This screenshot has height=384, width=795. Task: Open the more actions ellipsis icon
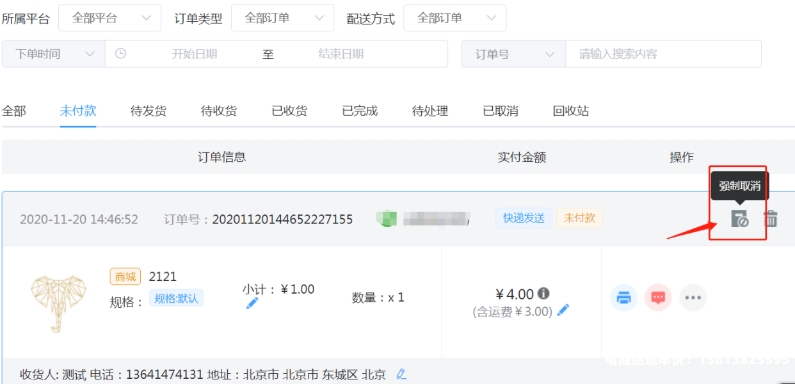pos(693,298)
